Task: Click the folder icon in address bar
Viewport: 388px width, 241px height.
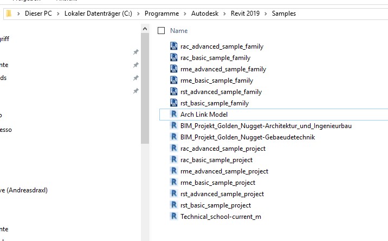Action: pos(9,14)
